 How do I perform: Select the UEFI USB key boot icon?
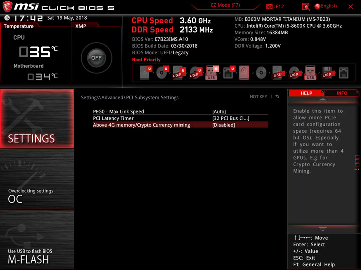coord(212,73)
